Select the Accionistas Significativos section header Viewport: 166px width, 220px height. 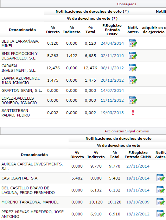(127, 131)
